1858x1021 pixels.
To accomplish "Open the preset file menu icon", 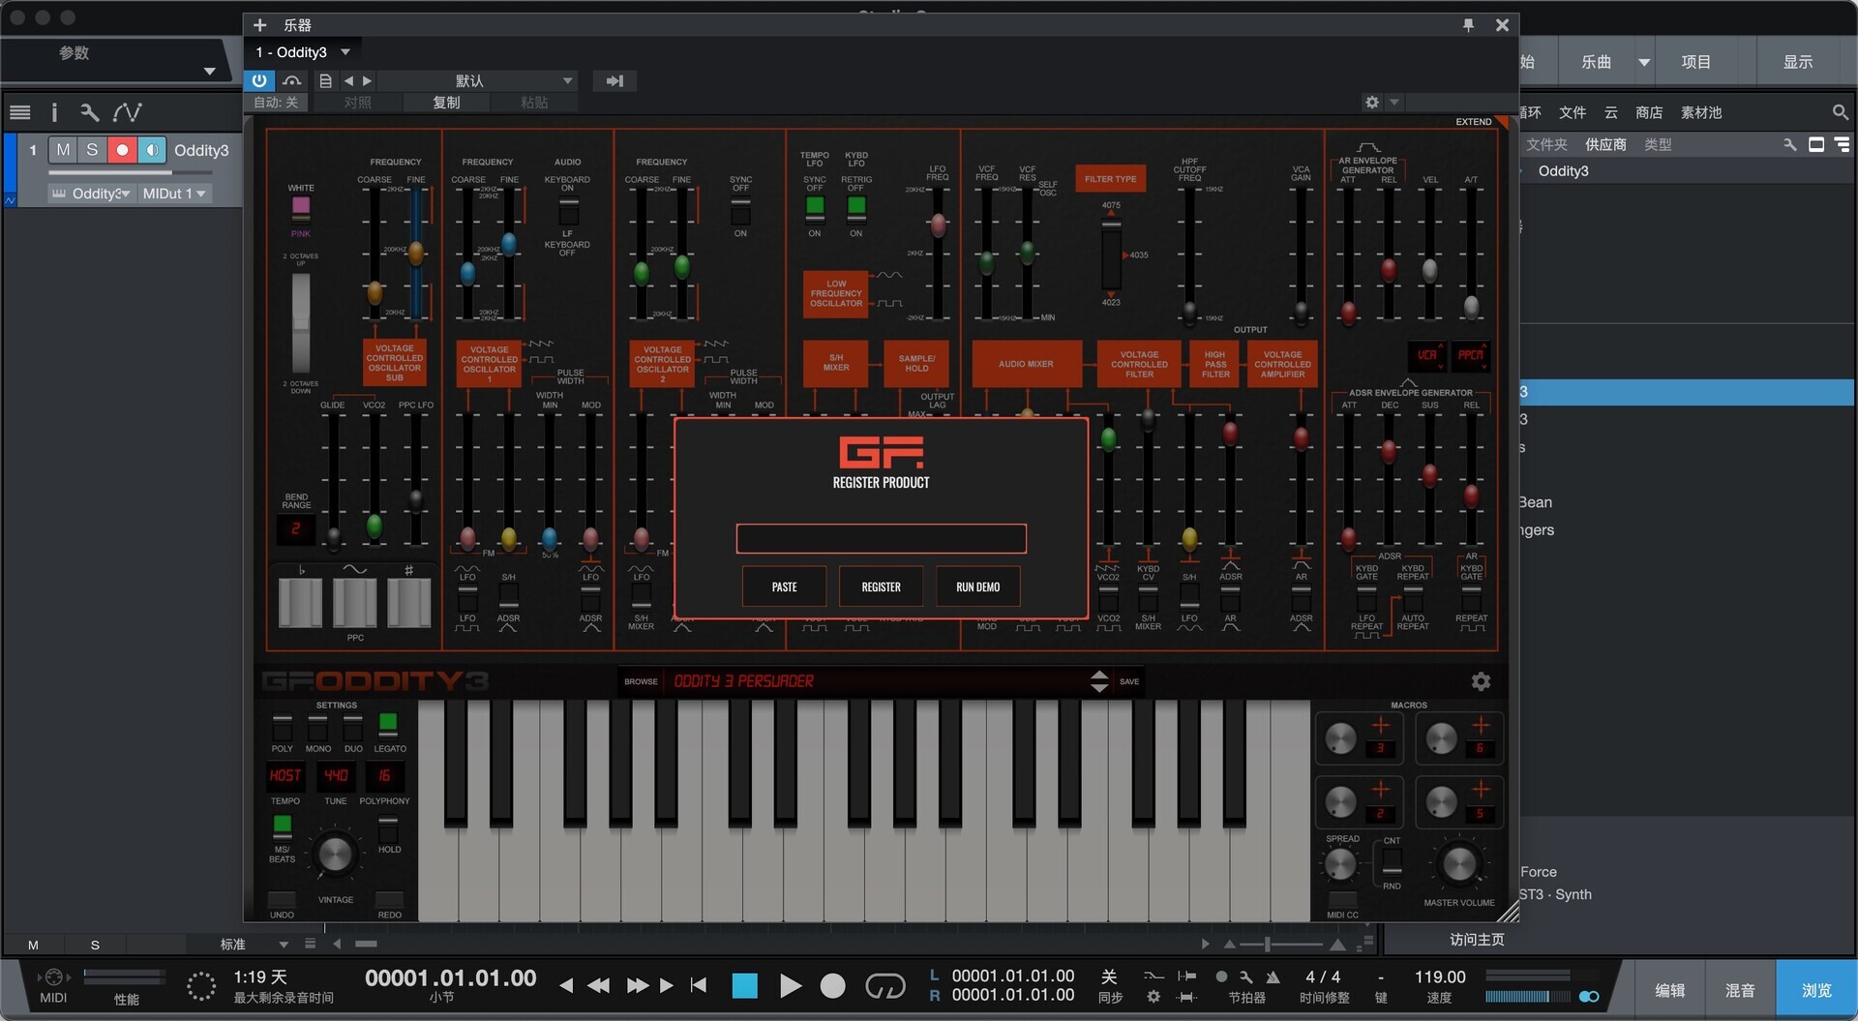I will point(325,80).
